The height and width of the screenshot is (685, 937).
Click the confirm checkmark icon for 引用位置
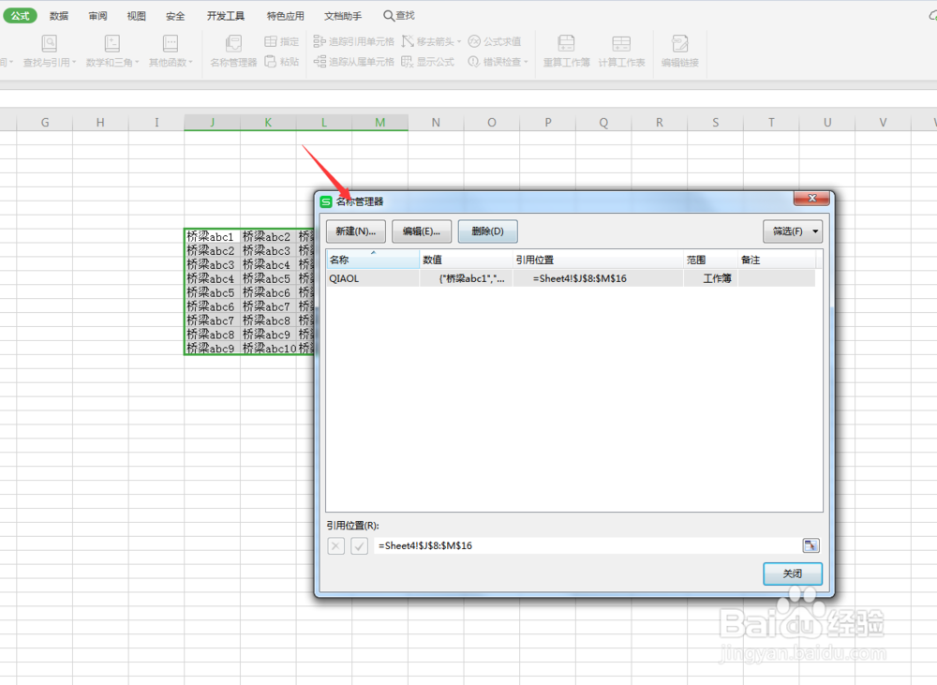click(x=359, y=545)
